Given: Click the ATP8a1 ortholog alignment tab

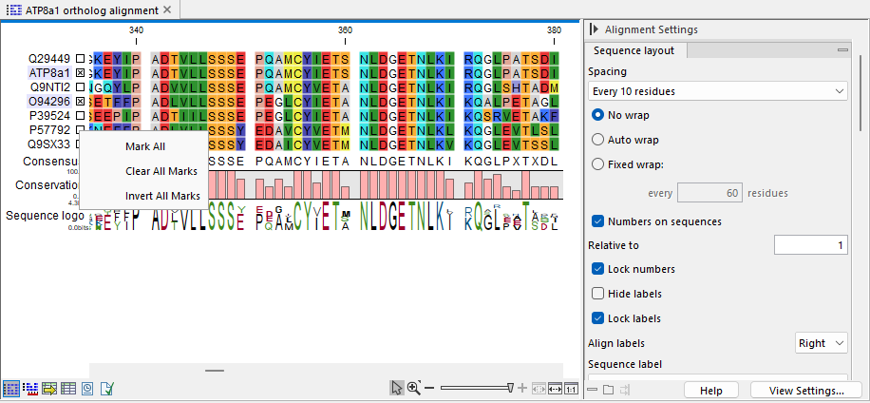Looking at the screenshot, I should (x=91, y=10).
